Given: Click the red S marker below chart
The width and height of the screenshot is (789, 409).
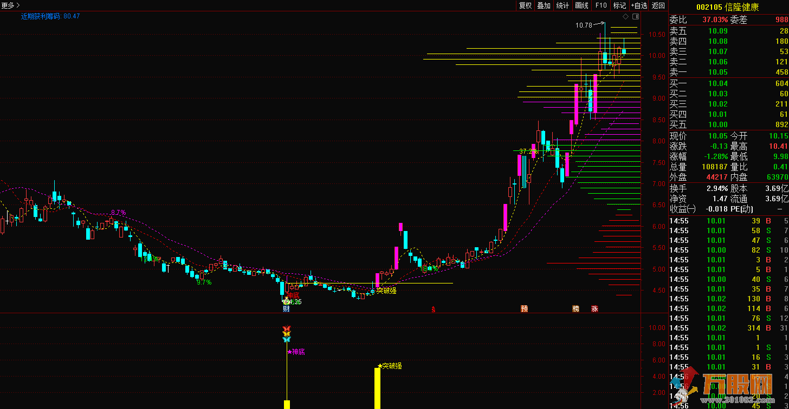Looking at the screenshot, I should tap(433, 309).
